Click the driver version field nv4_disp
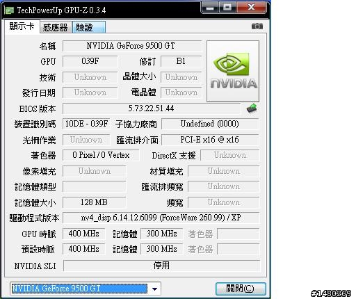The width and height of the screenshot is (356, 299). [x=161, y=218]
